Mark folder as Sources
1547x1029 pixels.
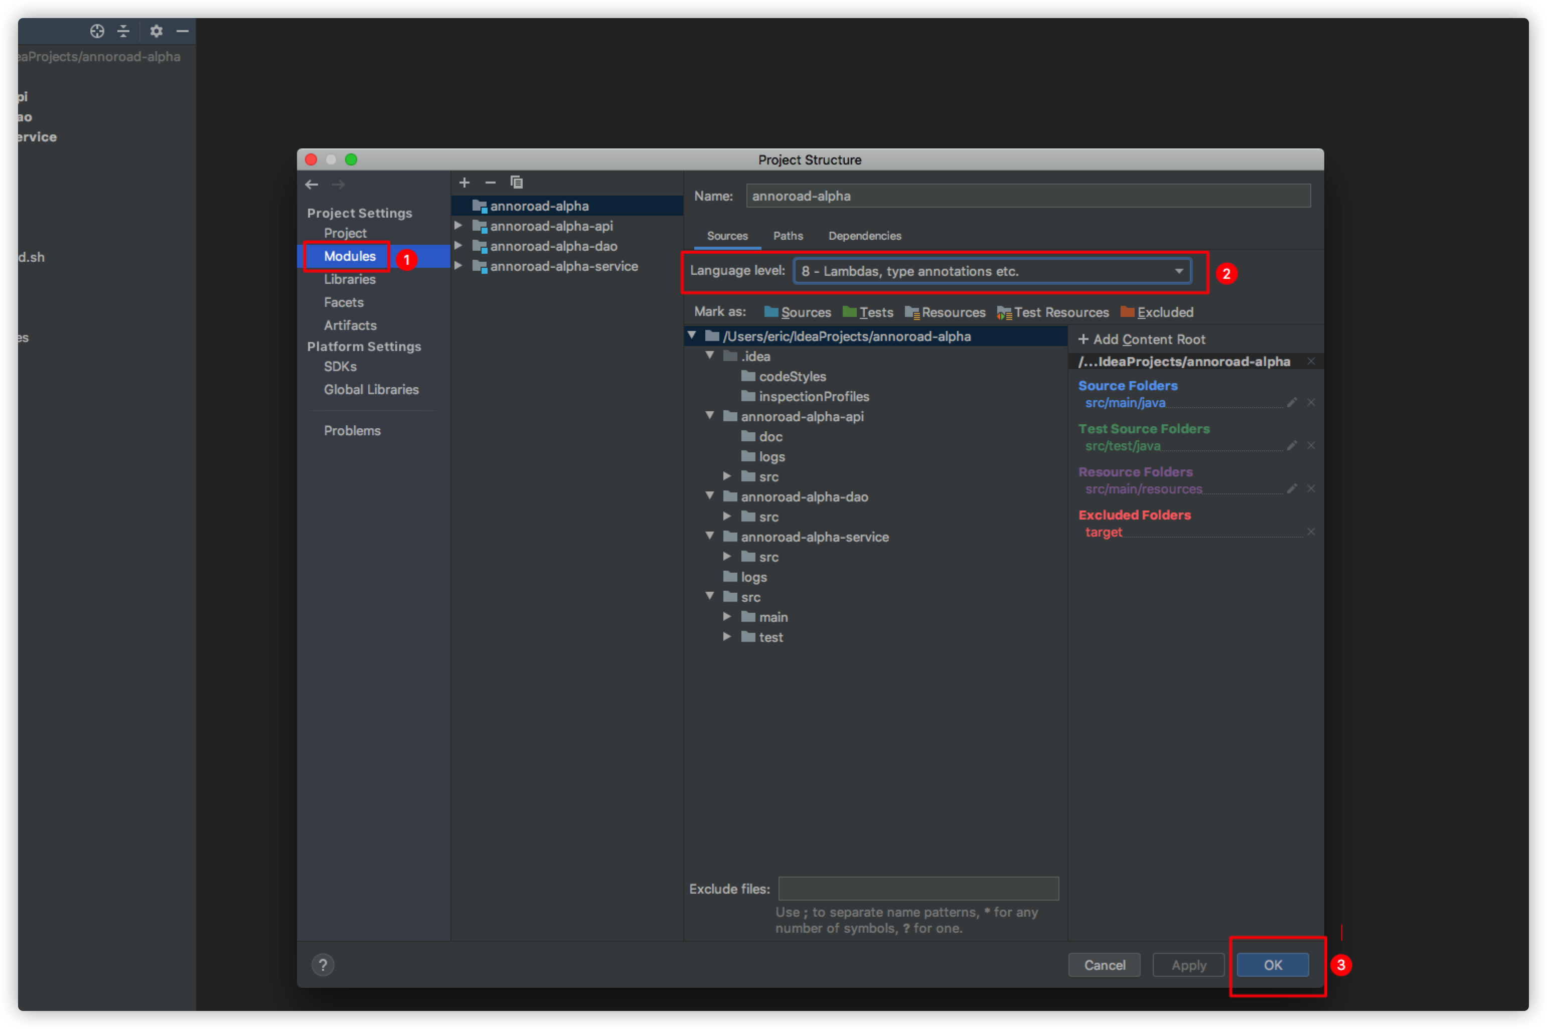click(798, 312)
